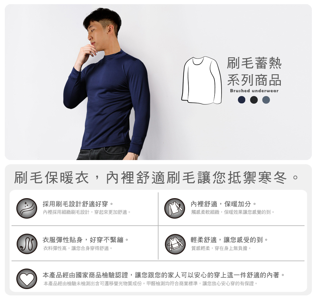The image size is (317, 298).
Task: Click the 採用刷毛設計舒適好穿 feature title
Action: [78, 204]
